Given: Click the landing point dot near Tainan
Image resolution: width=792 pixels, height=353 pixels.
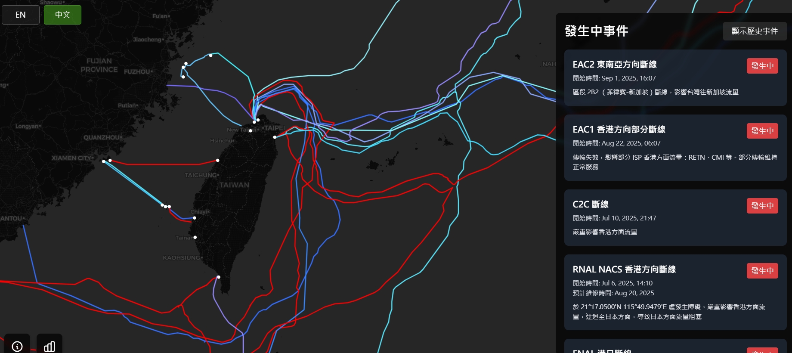Looking at the screenshot, I should point(195,237).
